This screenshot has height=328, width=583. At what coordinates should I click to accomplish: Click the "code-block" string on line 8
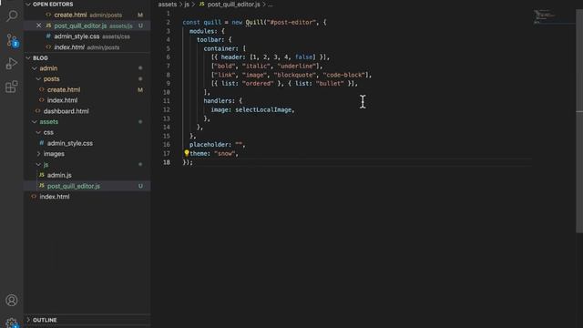point(344,75)
